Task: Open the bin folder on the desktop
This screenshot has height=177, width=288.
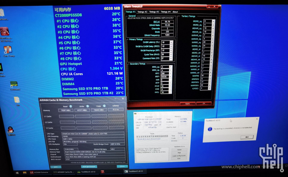Action: (17, 100)
